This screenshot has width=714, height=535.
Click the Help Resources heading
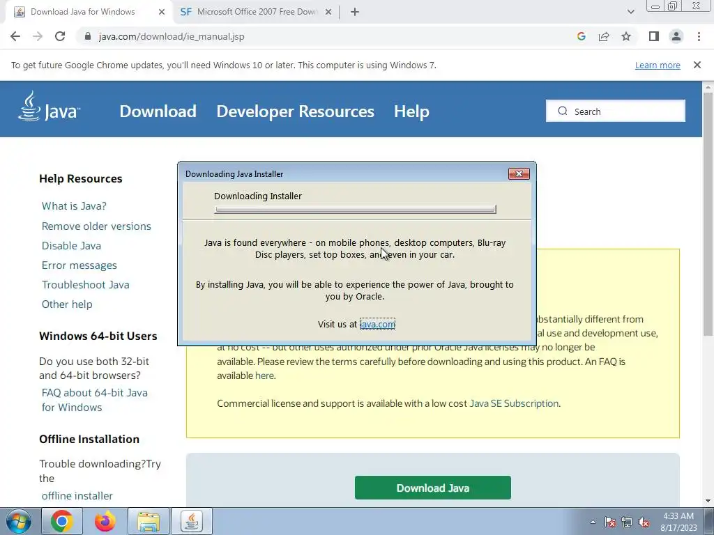[81, 179]
